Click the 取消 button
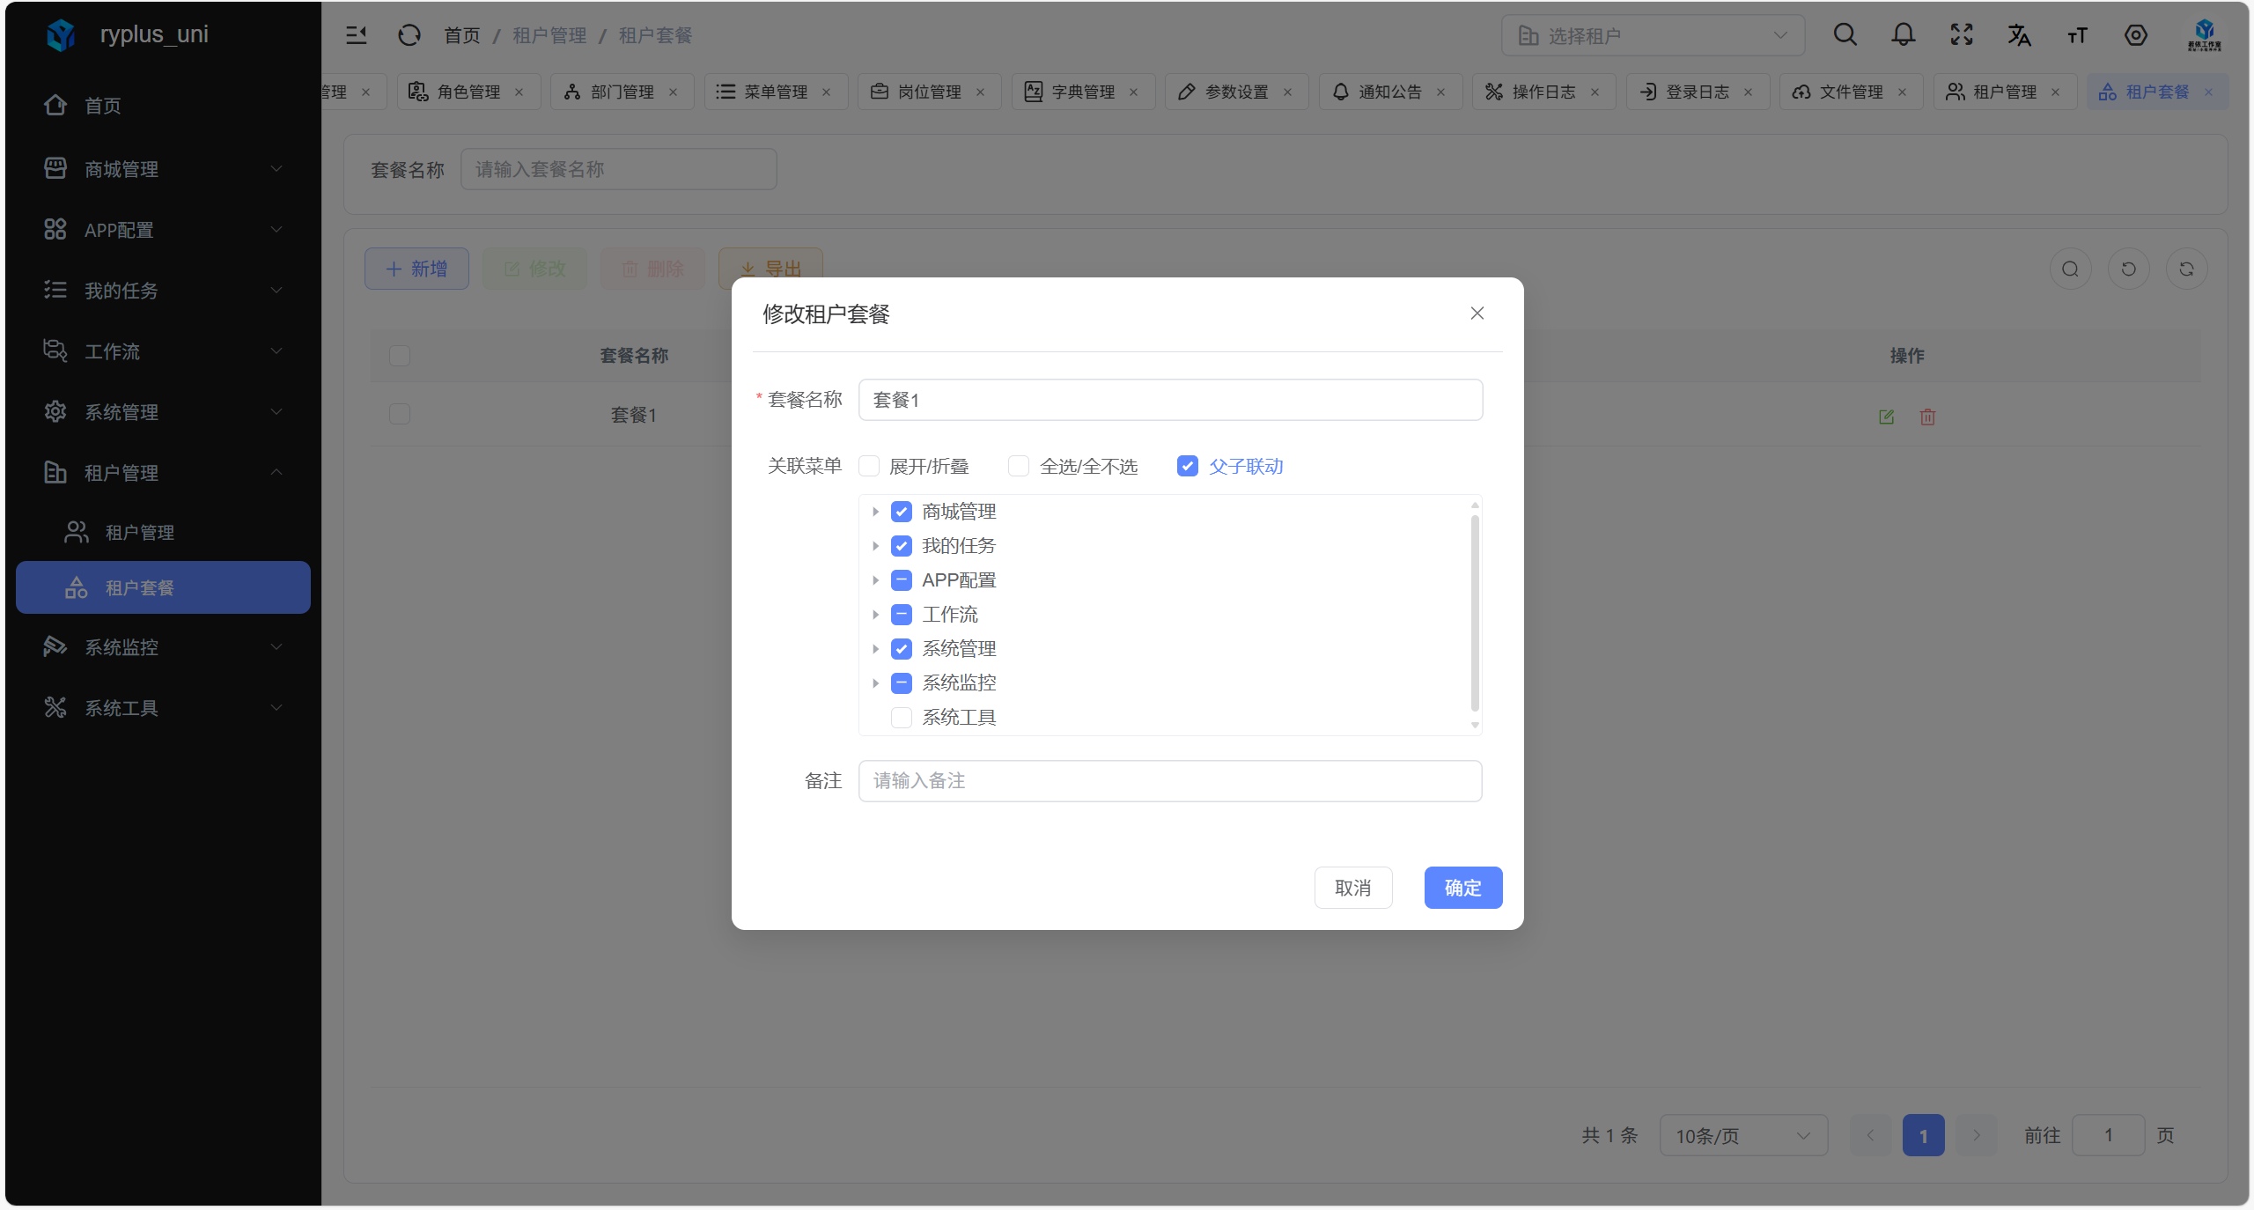This screenshot has width=2254, height=1210. 1352,888
